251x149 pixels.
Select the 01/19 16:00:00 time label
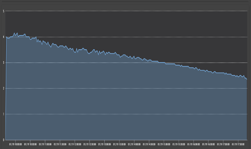[x=193, y=144]
